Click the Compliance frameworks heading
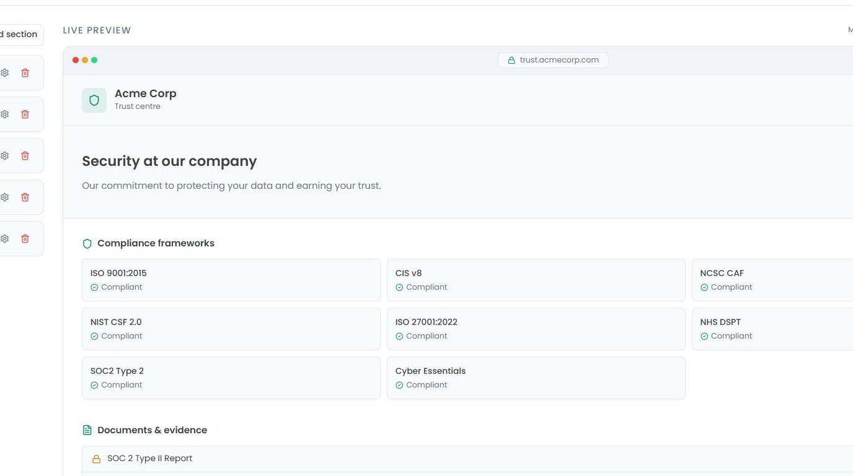The width and height of the screenshot is (853, 476). pos(156,243)
